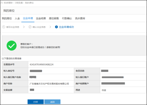The image size is (147, 105).
Task: Click the 转入银行账户名称 label cell
Action: 15,77
